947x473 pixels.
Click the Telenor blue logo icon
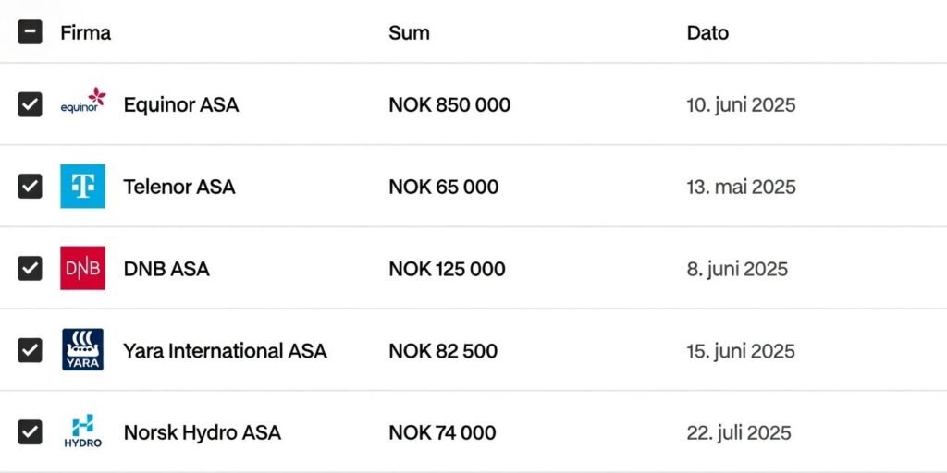tap(82, 187)
